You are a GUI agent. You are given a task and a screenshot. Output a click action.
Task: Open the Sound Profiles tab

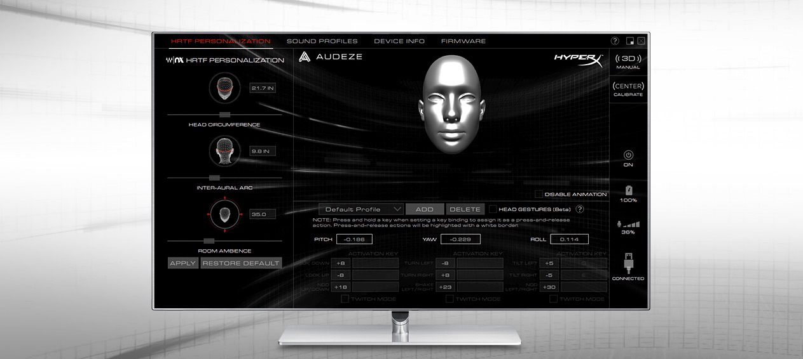322,41
